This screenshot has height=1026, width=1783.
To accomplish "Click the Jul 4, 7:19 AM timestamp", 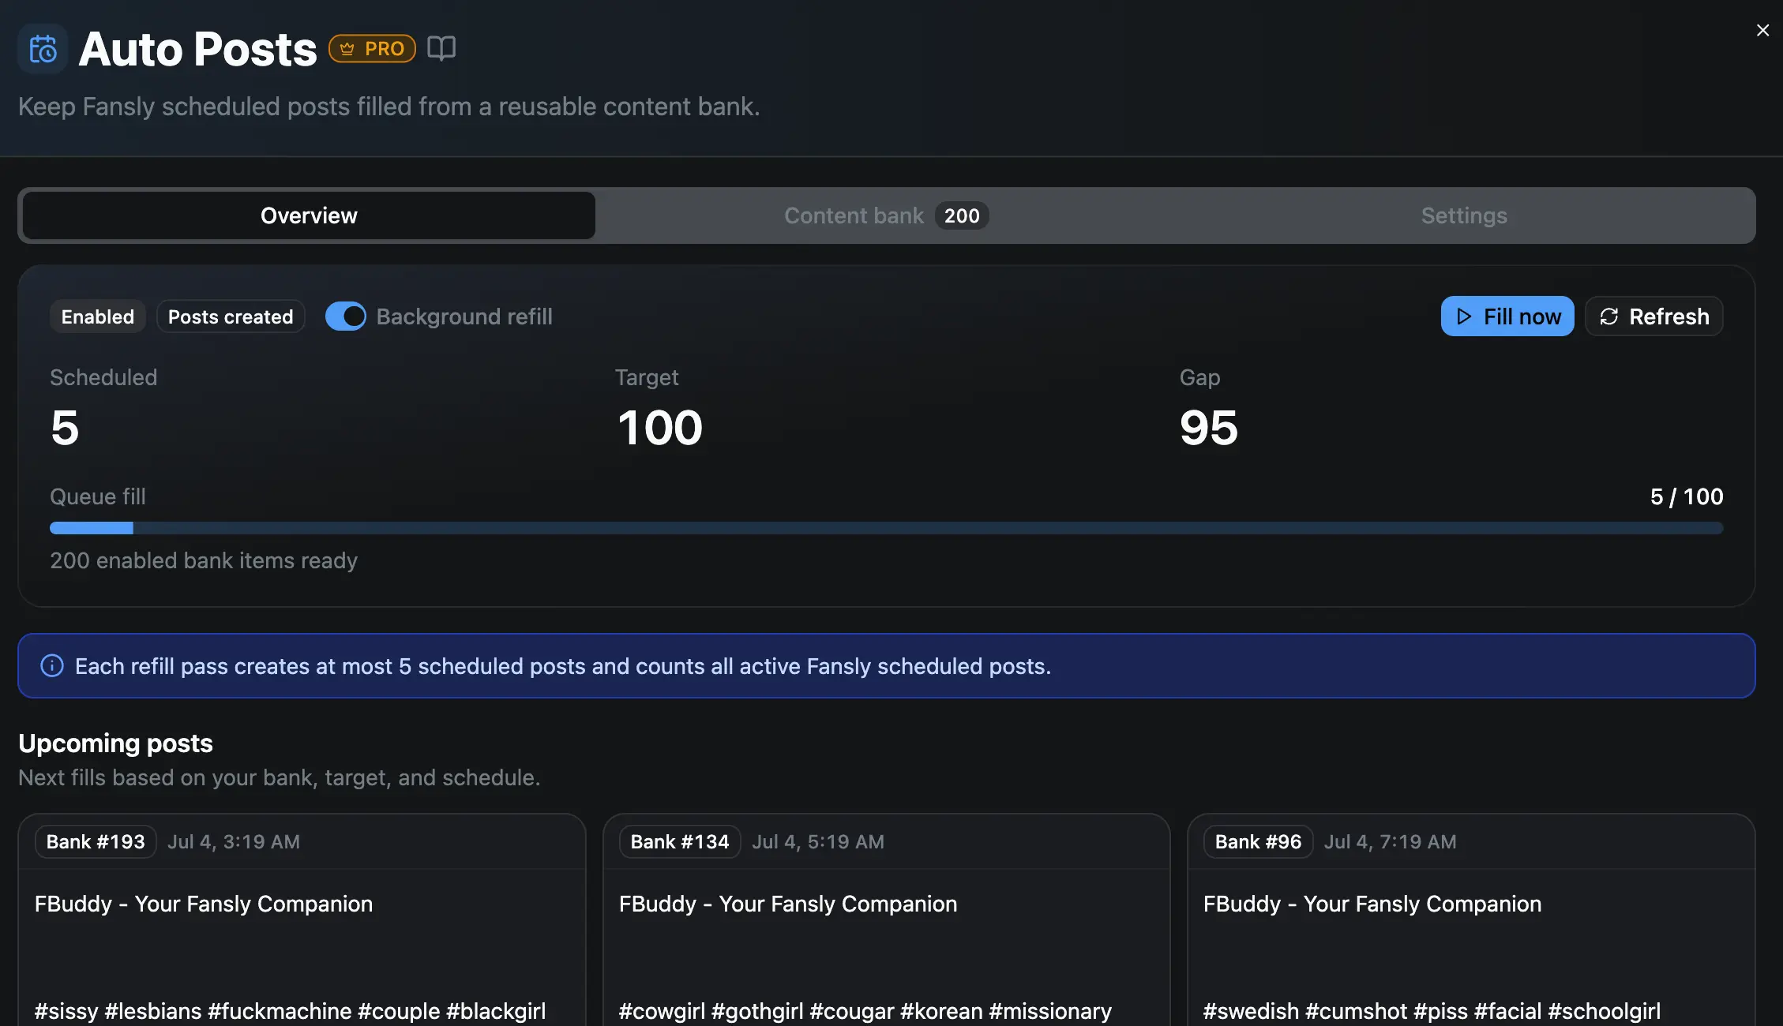I will (1391, 841).
